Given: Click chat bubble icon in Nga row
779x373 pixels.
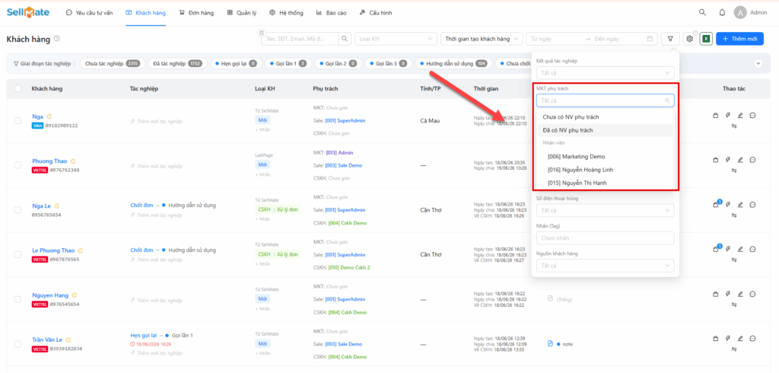Looking at the screenshot, I should (752, 116).
